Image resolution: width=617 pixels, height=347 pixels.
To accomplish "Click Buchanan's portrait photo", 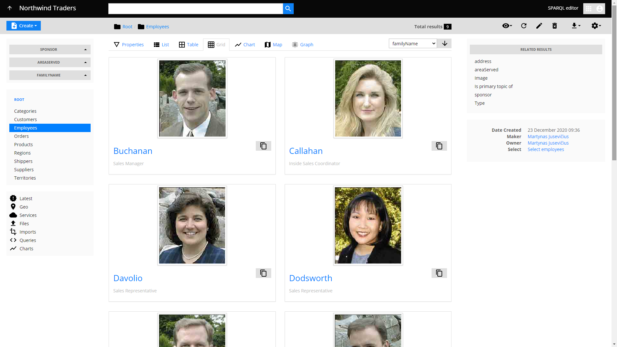I will pos(192,99).
